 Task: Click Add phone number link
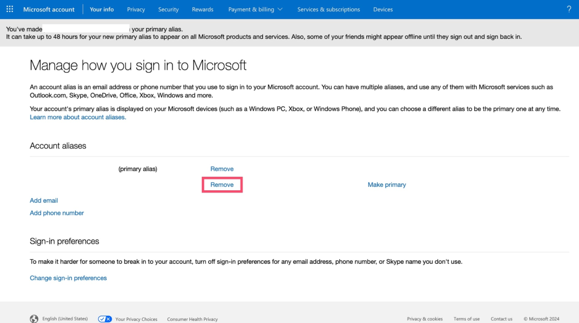[x=57, y=213]
